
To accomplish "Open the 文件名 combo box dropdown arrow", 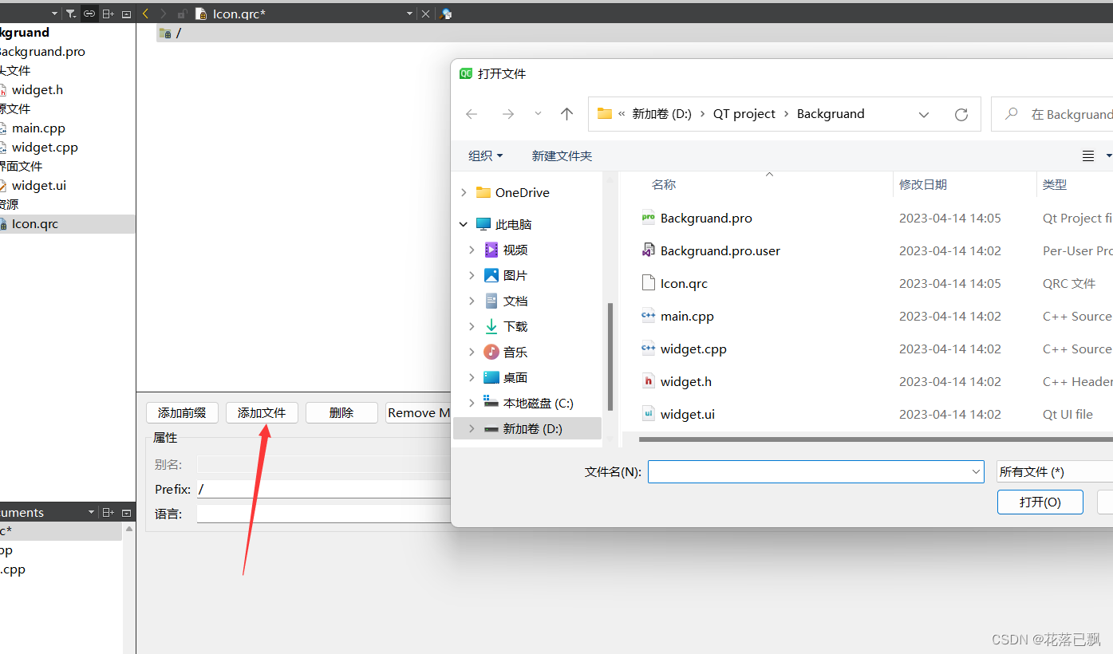I will pyautogui.click(x=977, y=471).
